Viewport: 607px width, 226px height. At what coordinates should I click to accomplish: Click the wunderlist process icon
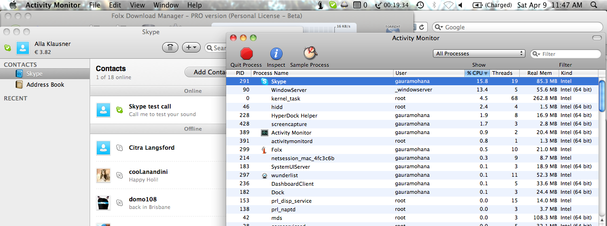click(x=264, y=175)
